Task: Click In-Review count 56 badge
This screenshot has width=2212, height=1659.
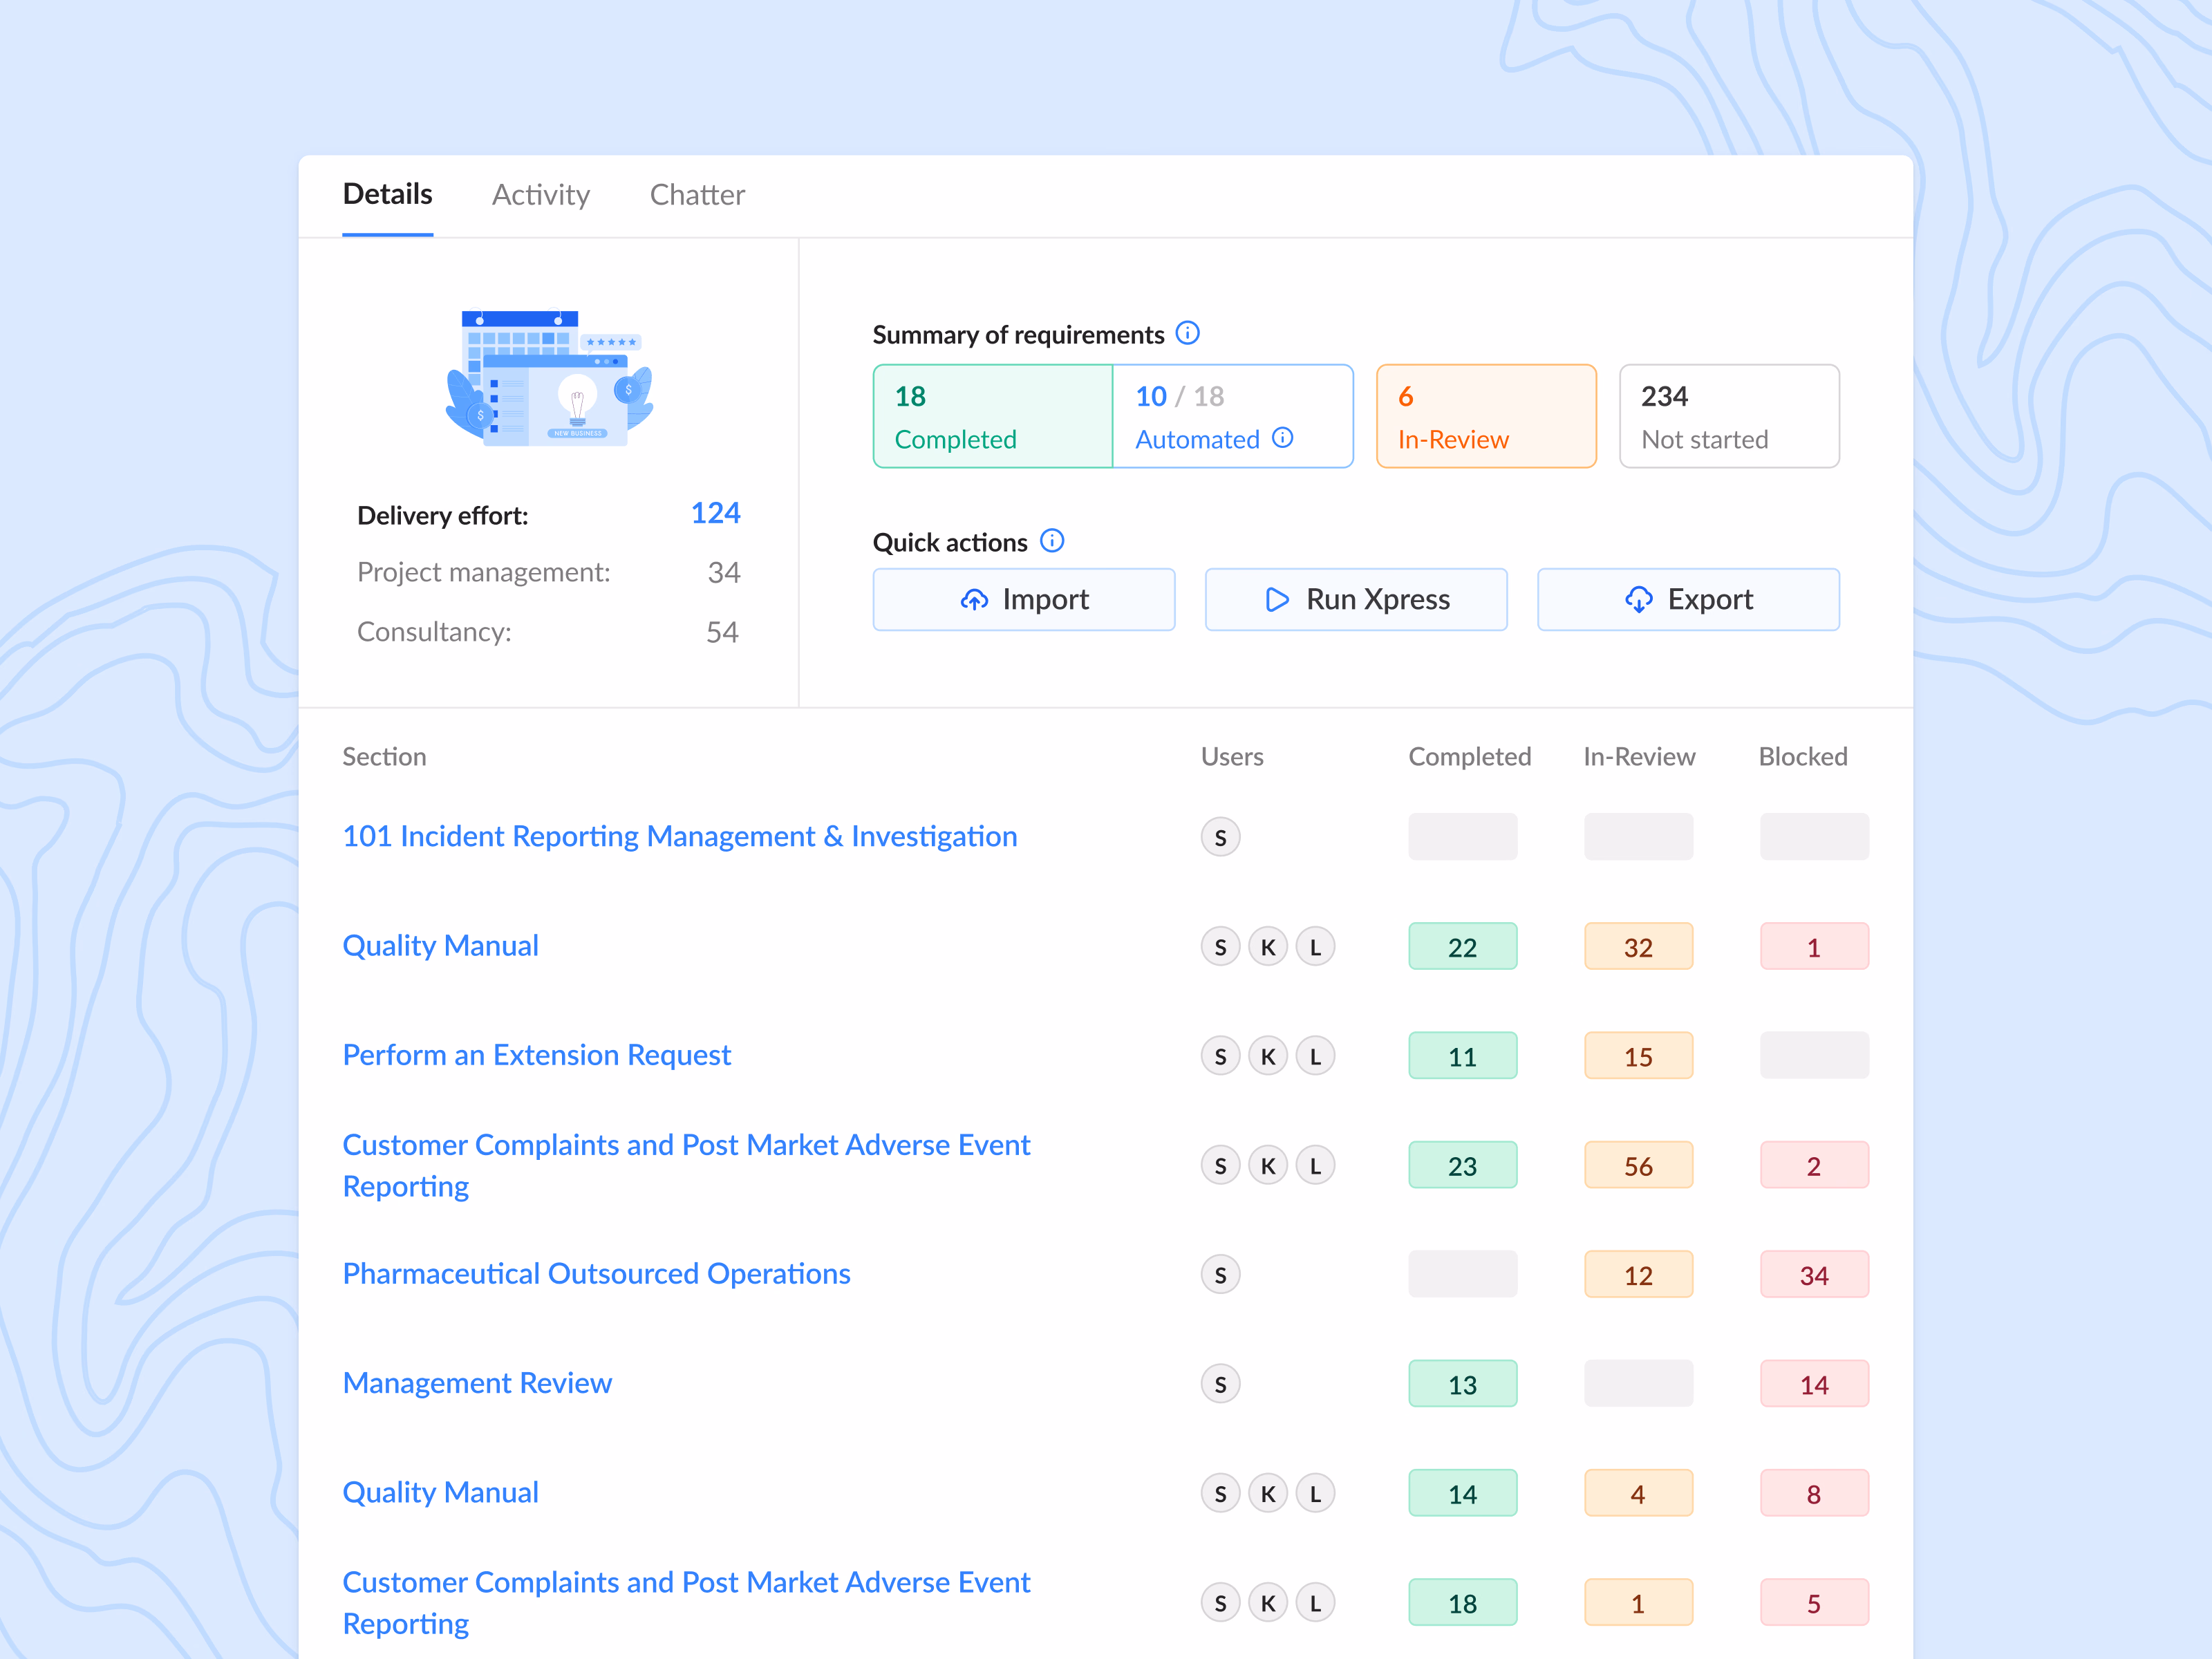Action: (1639, 1165)
